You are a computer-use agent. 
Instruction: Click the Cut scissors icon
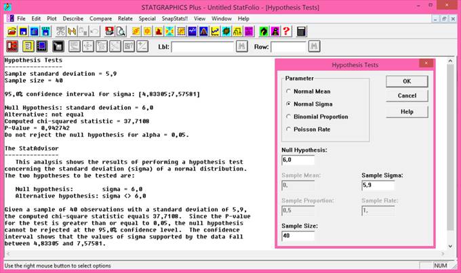click(60, 31)
